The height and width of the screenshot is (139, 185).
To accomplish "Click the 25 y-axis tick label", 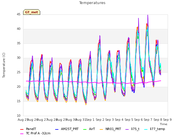I will tap(18, 72).
